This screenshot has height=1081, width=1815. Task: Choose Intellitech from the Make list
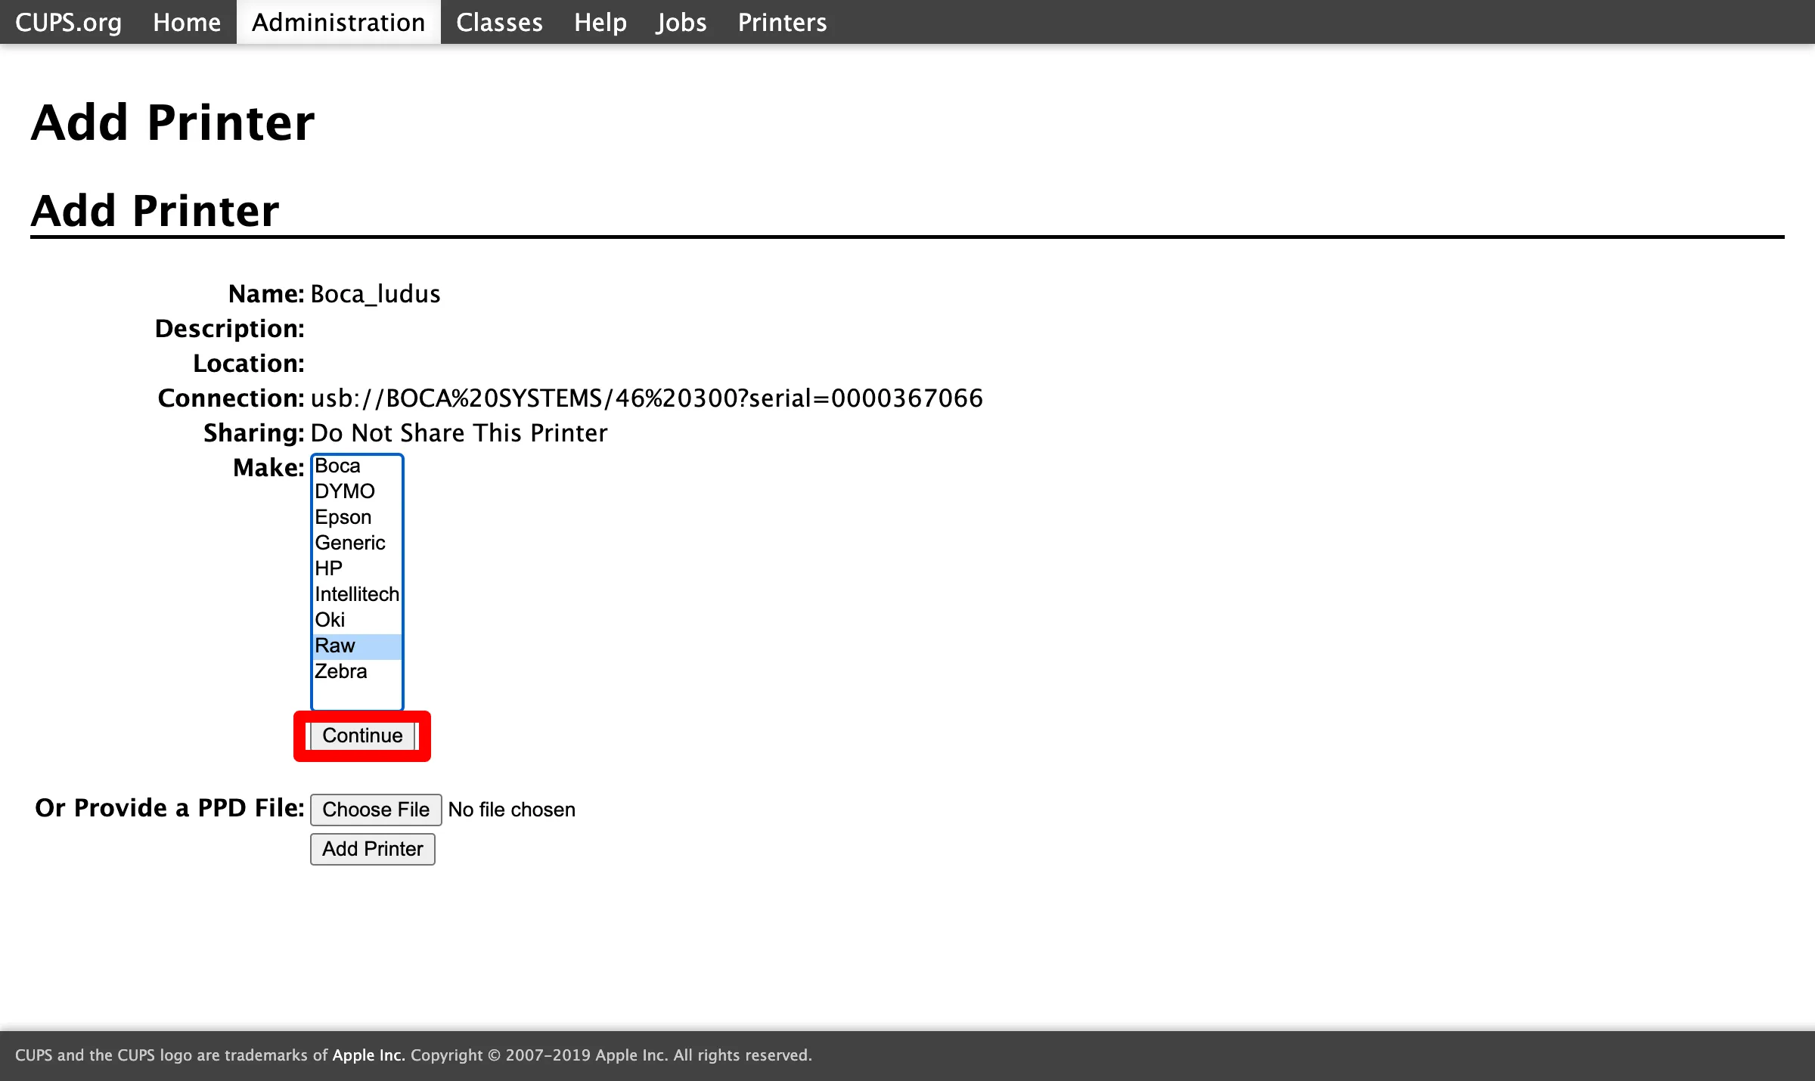tap(357, 594)
